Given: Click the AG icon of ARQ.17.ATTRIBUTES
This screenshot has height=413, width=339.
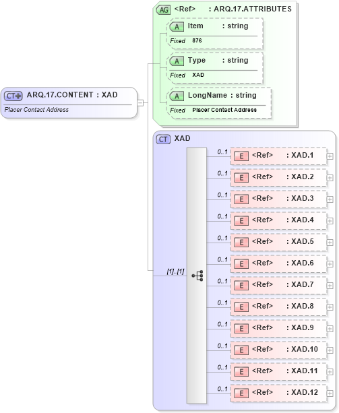Looking at the screenshot, I should click(164, 10).
